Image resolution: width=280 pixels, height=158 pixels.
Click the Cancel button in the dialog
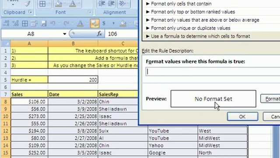[272, 117]
